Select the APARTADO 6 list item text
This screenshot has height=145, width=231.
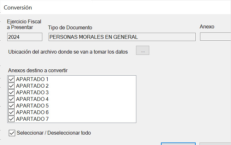[32, 112]
